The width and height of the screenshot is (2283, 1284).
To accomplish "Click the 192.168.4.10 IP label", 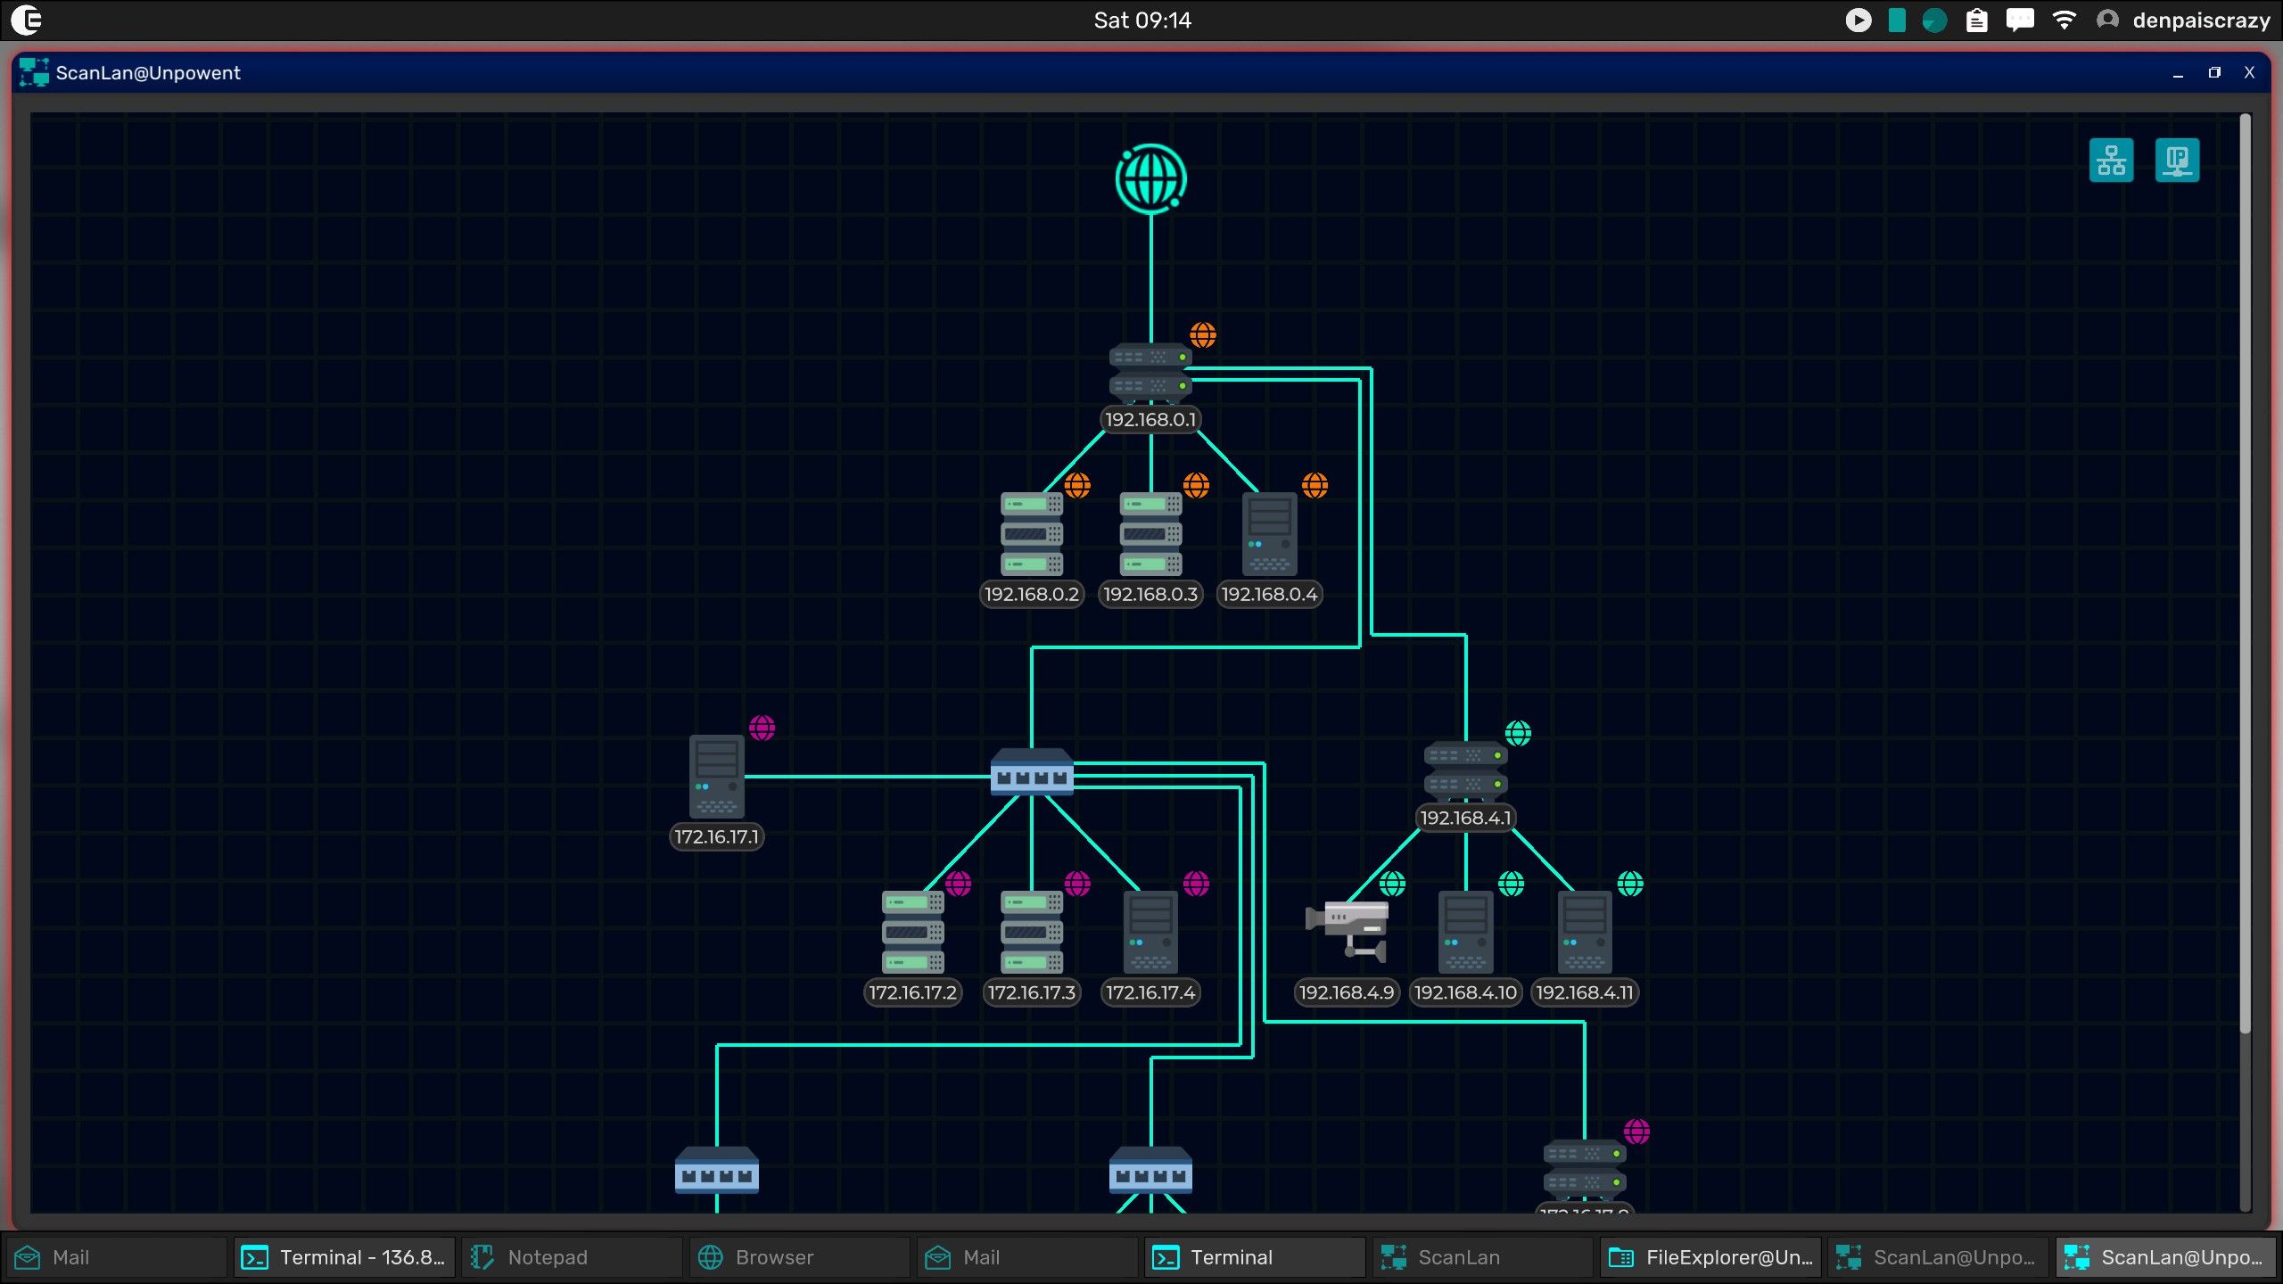I will (x=1465, y=992).
